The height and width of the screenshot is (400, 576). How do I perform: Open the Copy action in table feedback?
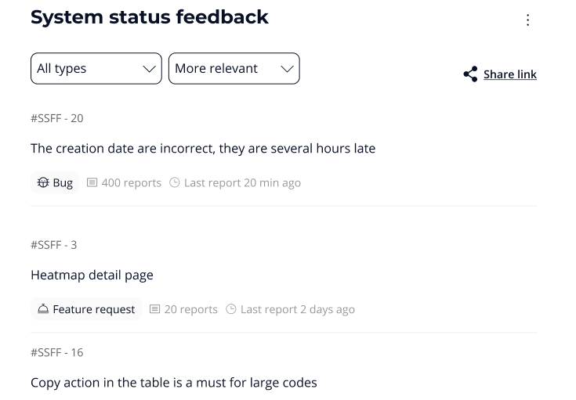pyautogui.click(x=173, y=383)
